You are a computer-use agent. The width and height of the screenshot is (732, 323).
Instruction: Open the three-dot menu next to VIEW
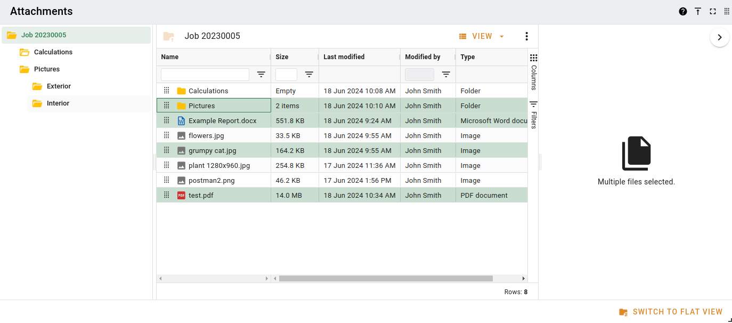point(526,36)
